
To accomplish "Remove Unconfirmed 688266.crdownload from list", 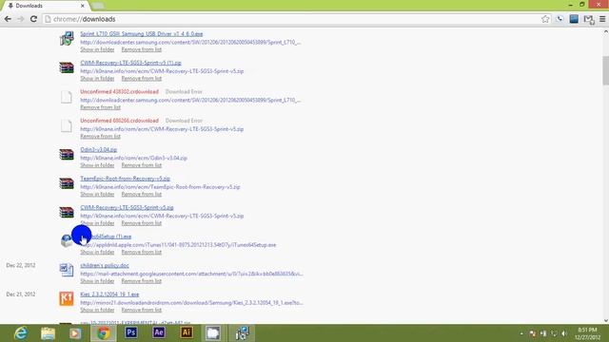I will pyautogui.click(x=101, y=137).
